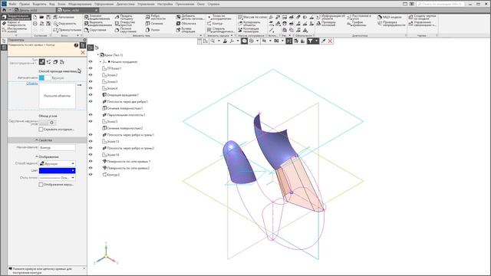Select Сечение поверхностью:1 in tree
491x276 pixels.
pos(123,108)
